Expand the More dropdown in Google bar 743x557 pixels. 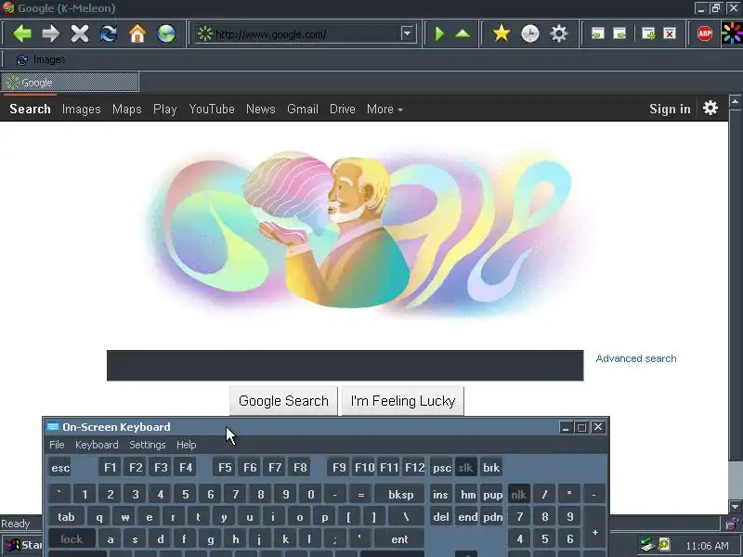point(385,109)
